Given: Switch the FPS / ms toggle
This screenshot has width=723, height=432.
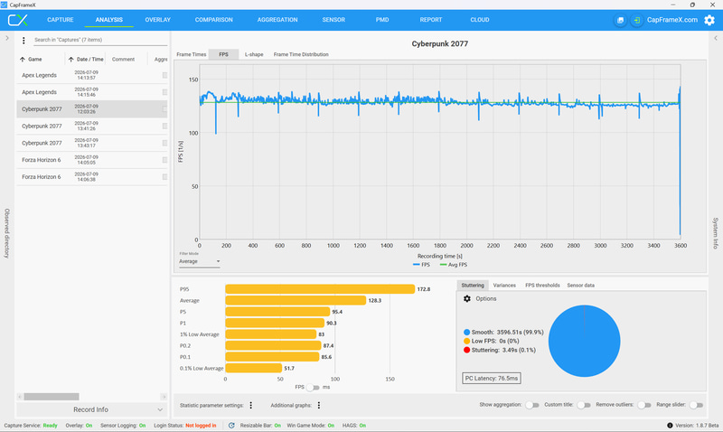Looking at the screenshot, I should tap(313, 388).
